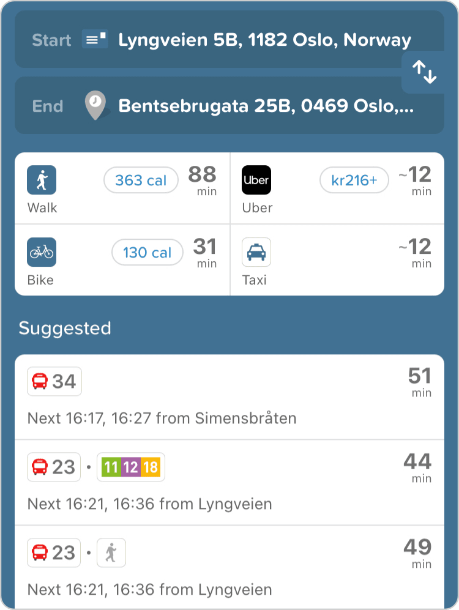Tap the orange tram line 18 badge
This screenshot has width=459, height=610.
tap(151, 467)
